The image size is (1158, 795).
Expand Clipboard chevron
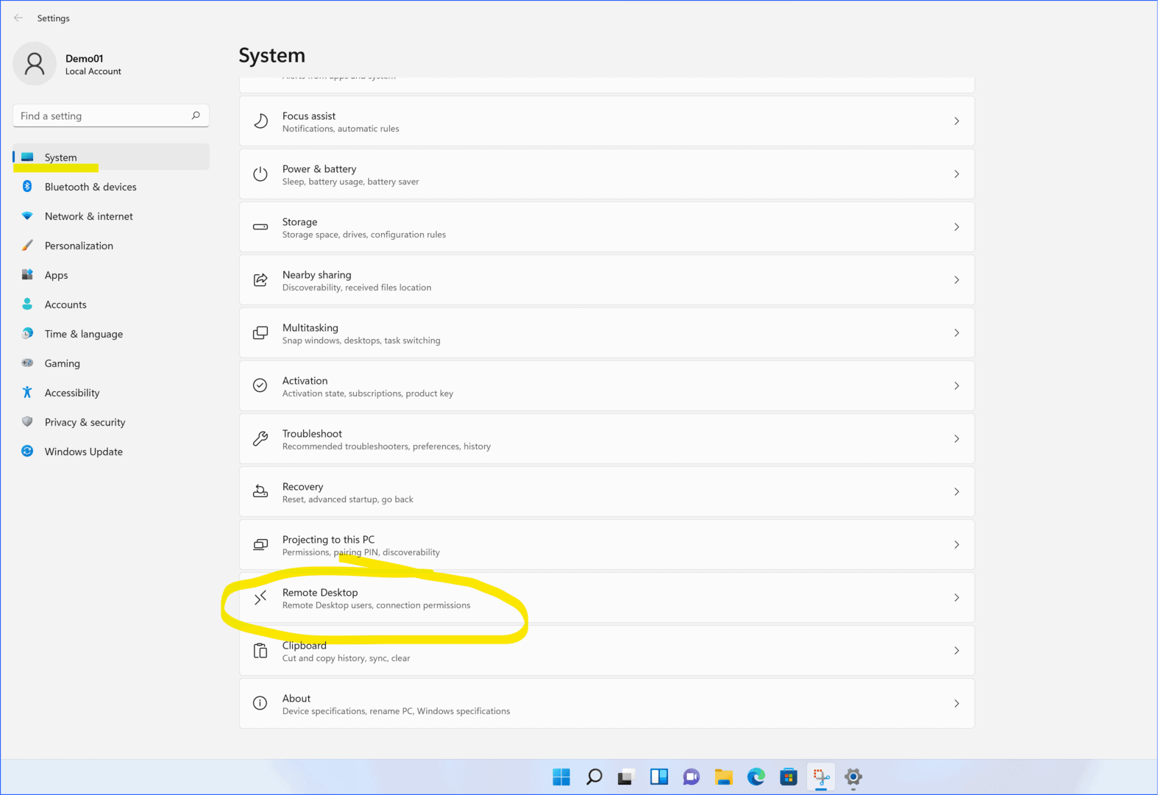point(956,651)
